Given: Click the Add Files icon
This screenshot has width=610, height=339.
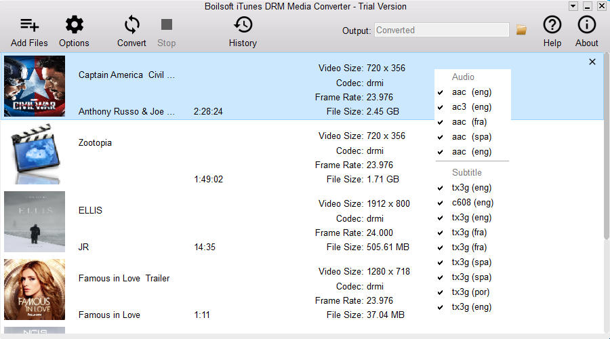Looking at the screenshot, I should coord(29,26).
